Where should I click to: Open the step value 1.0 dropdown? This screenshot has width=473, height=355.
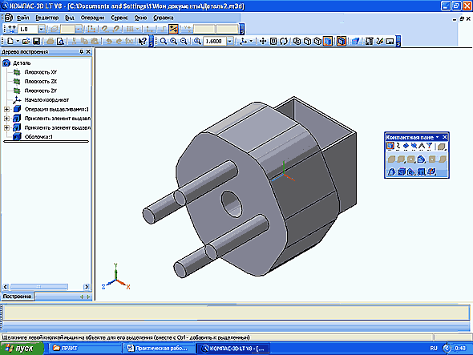[x=42, y=30]
